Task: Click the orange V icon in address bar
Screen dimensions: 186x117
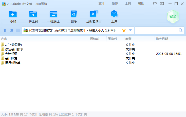Action: (x=124, y=30)
